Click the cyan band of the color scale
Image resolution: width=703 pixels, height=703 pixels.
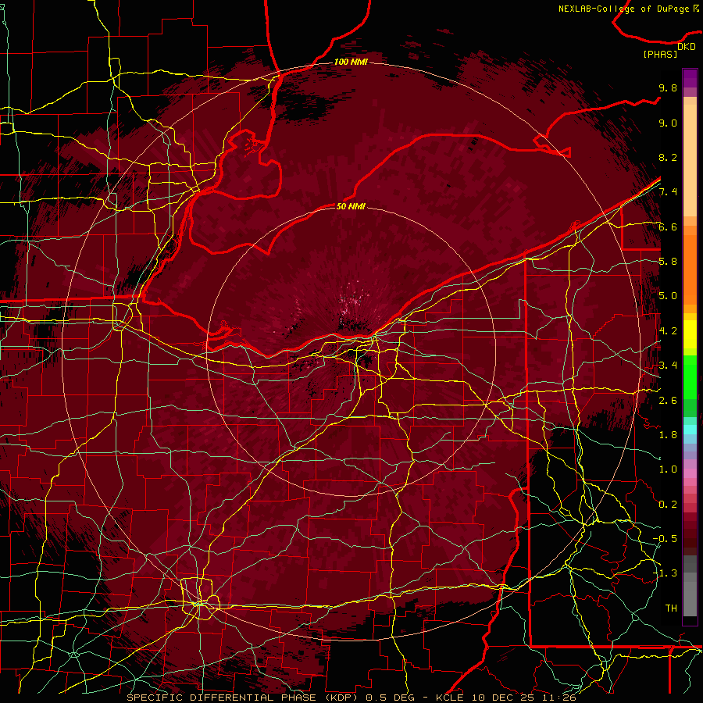coord(690,430)
